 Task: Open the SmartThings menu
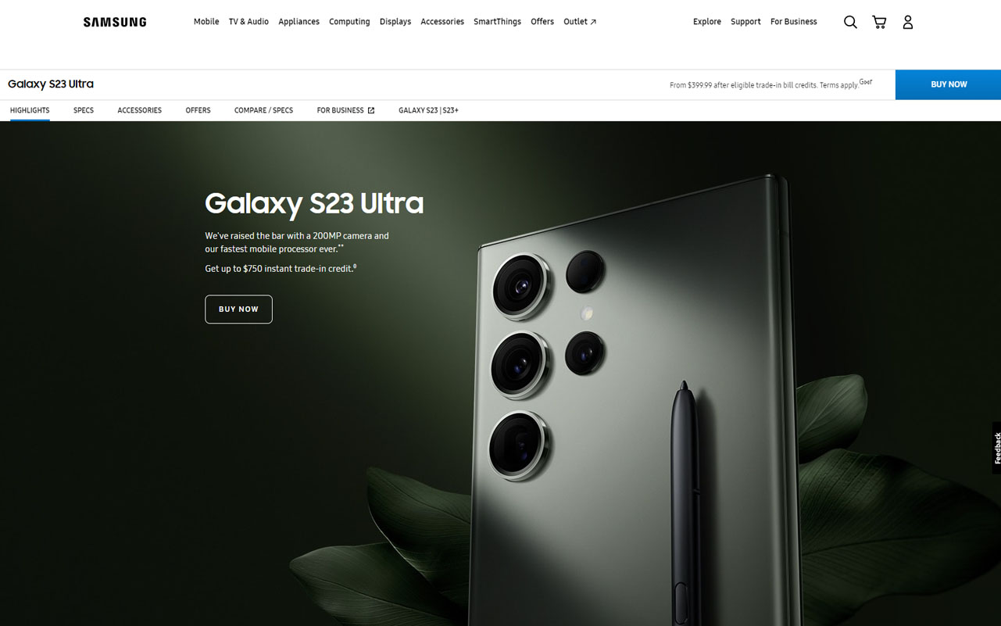coord(497,22)
